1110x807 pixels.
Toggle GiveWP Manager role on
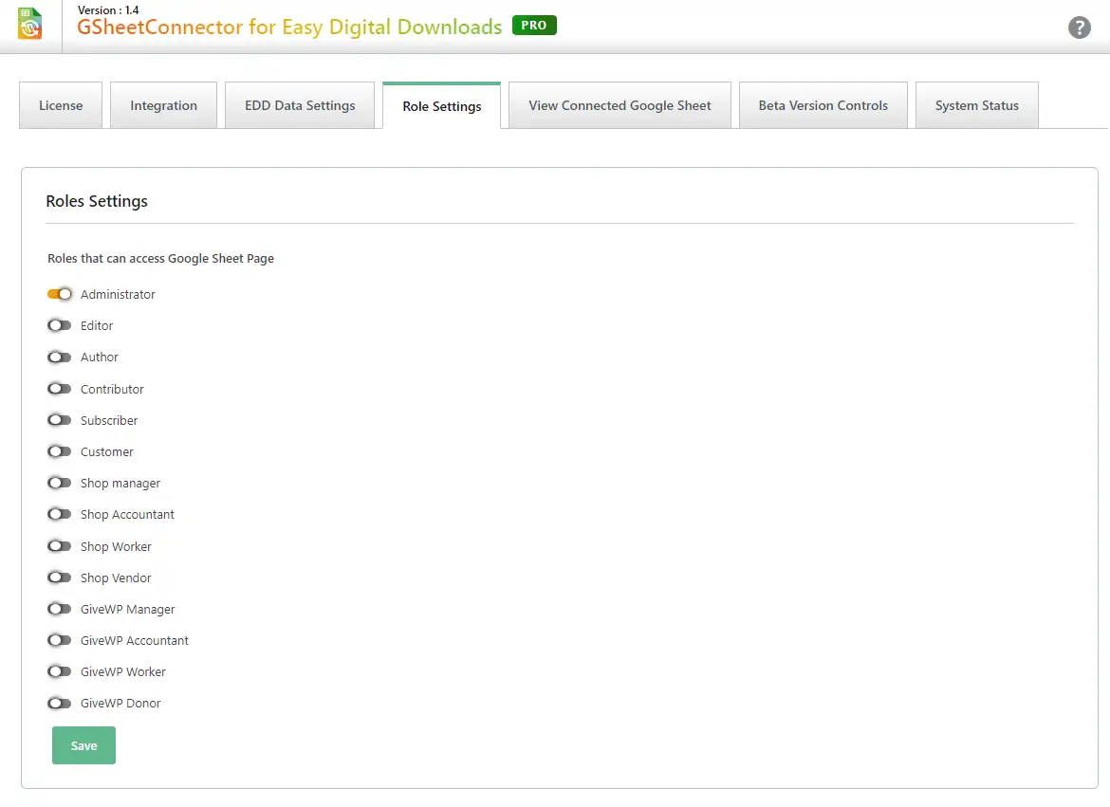coord(60,609)
